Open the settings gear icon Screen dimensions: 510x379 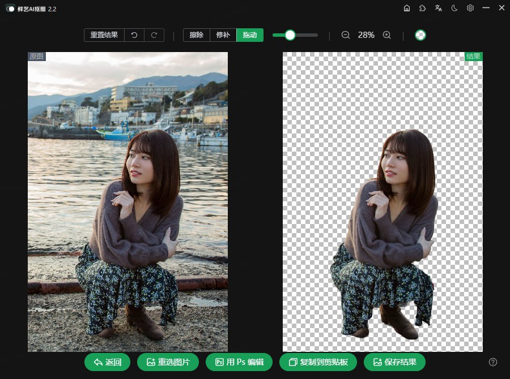point(470,8)
